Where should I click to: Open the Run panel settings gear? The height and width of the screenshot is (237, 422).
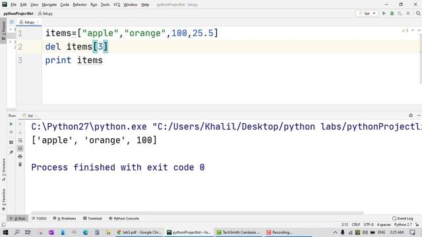tap(411, 115)
